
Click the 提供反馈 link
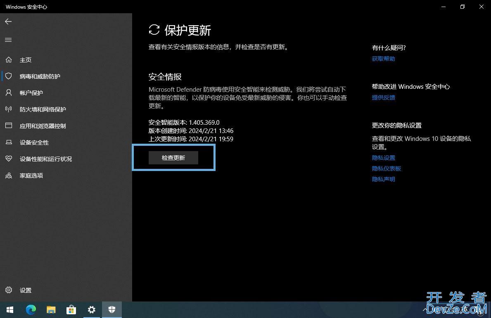(383, 97)
